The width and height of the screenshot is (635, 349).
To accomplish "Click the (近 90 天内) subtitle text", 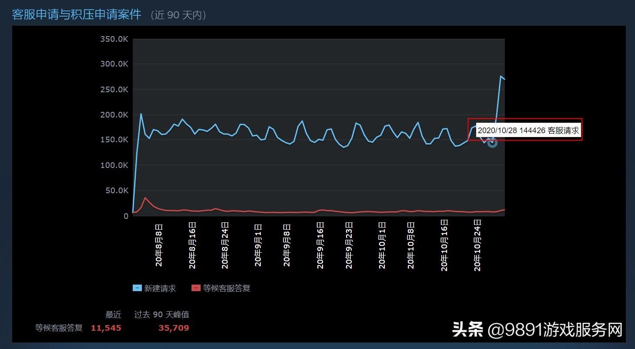I will pos(178,15).
